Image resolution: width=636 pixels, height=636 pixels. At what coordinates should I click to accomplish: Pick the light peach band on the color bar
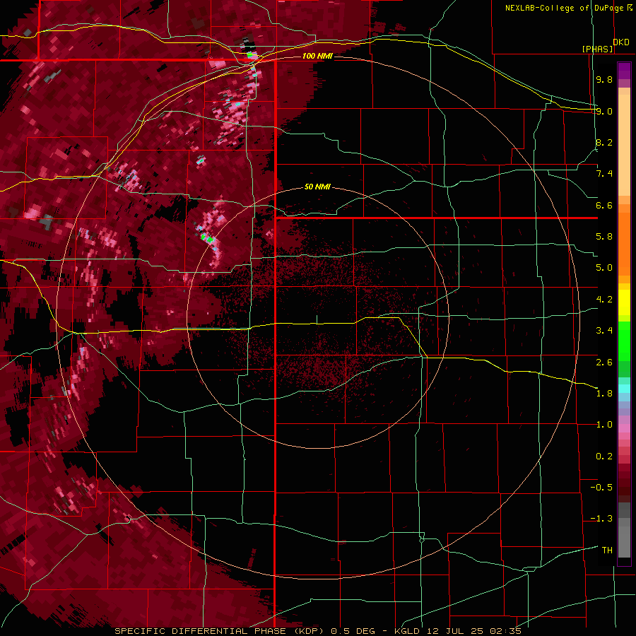[624, 145]
